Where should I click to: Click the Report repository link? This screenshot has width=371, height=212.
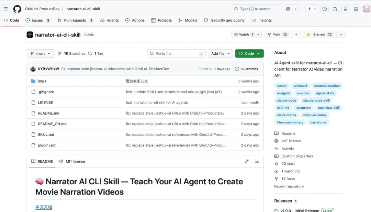tap(289, 186)
